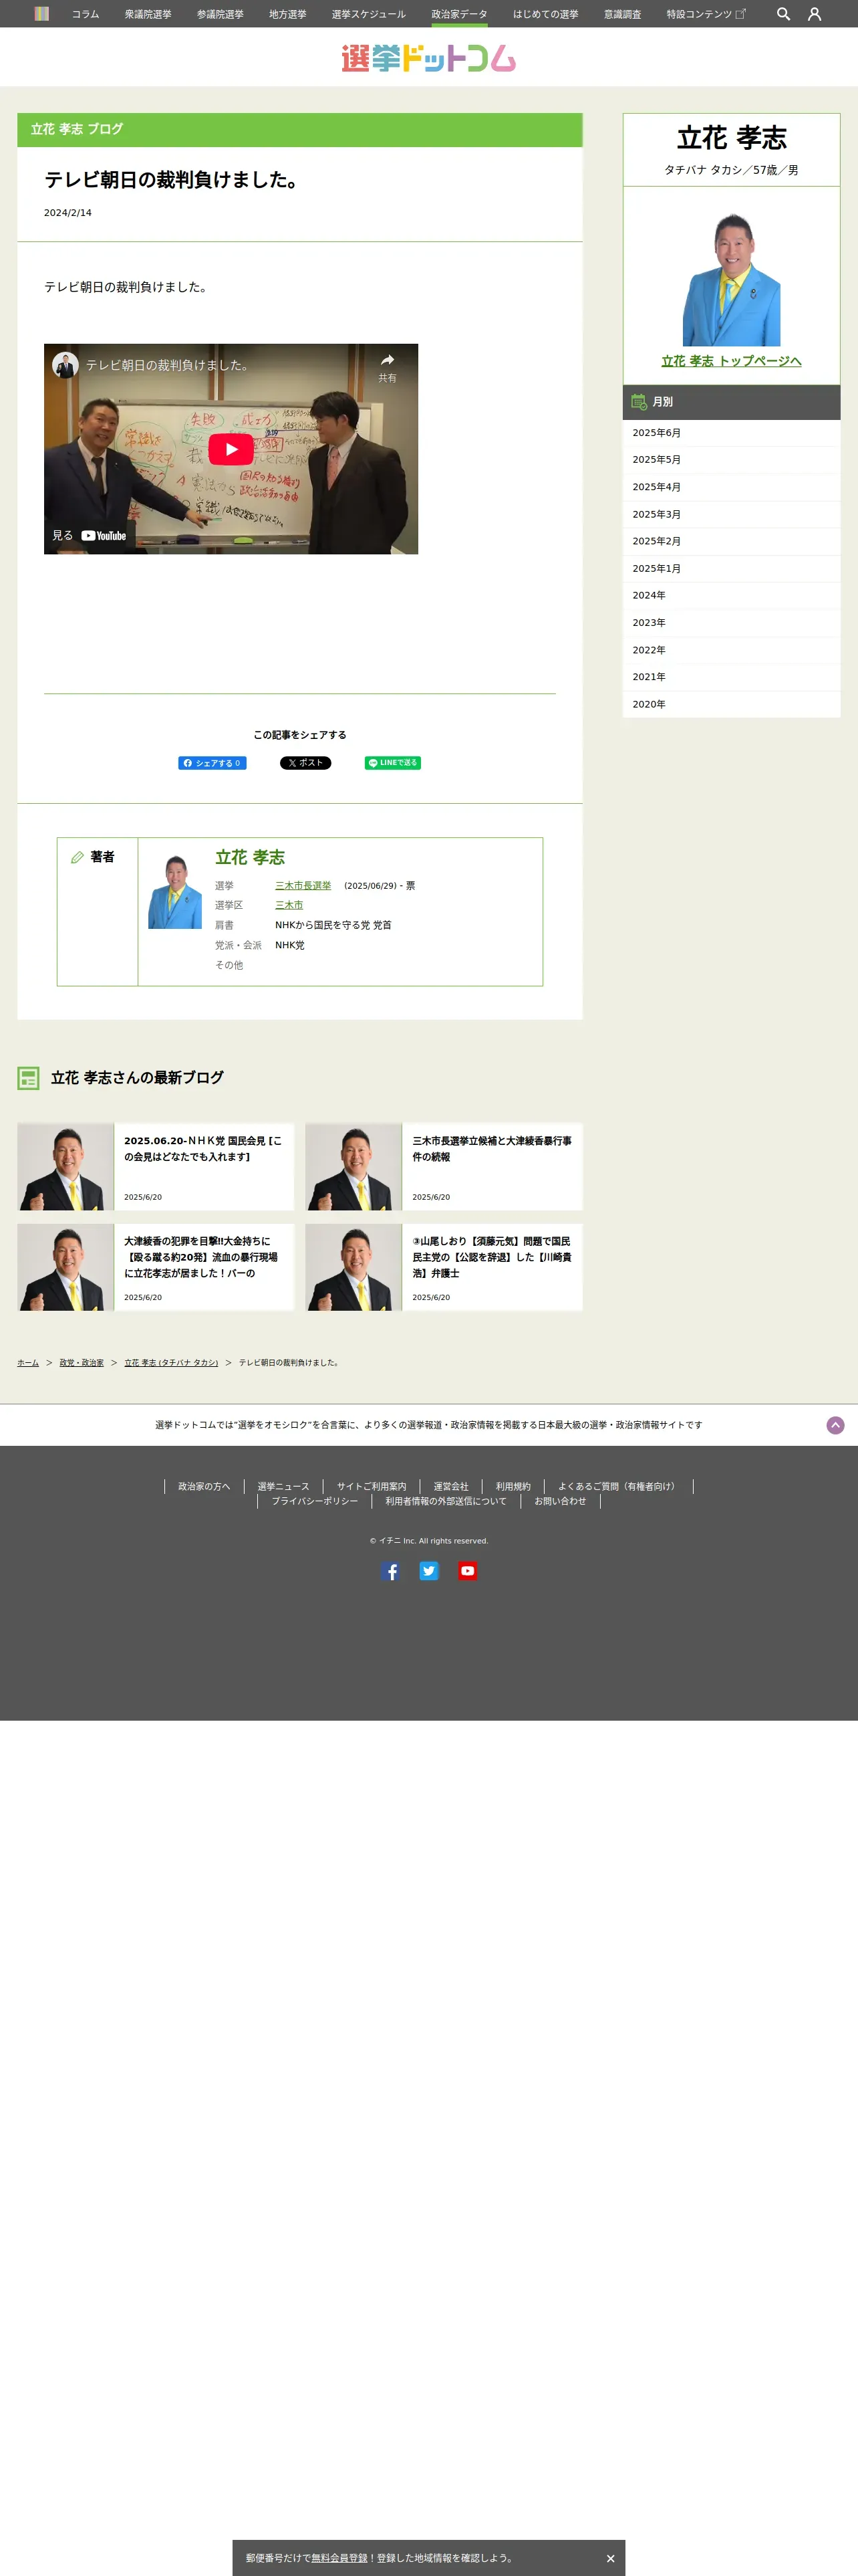Open footer link よくあるご質問（有権者向け）
The width and height of the screenshot is (858, 2576).
coord(618,1487)
